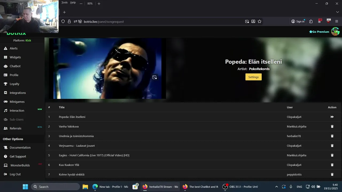Open the Chatbot sidebar section
The width and height of the screenshot is (342, 192).
[x=15, y=66]
